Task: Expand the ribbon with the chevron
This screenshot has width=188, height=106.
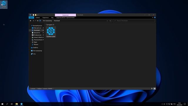Action: coord(153,18)
